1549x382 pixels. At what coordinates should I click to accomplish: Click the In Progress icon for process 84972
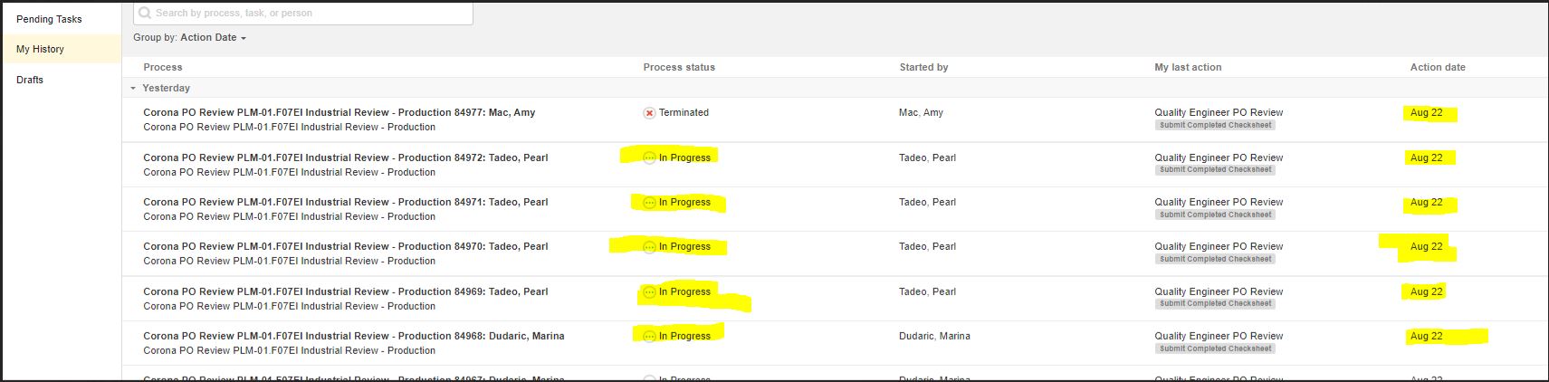pyautogui.click(x=649, y=158)
